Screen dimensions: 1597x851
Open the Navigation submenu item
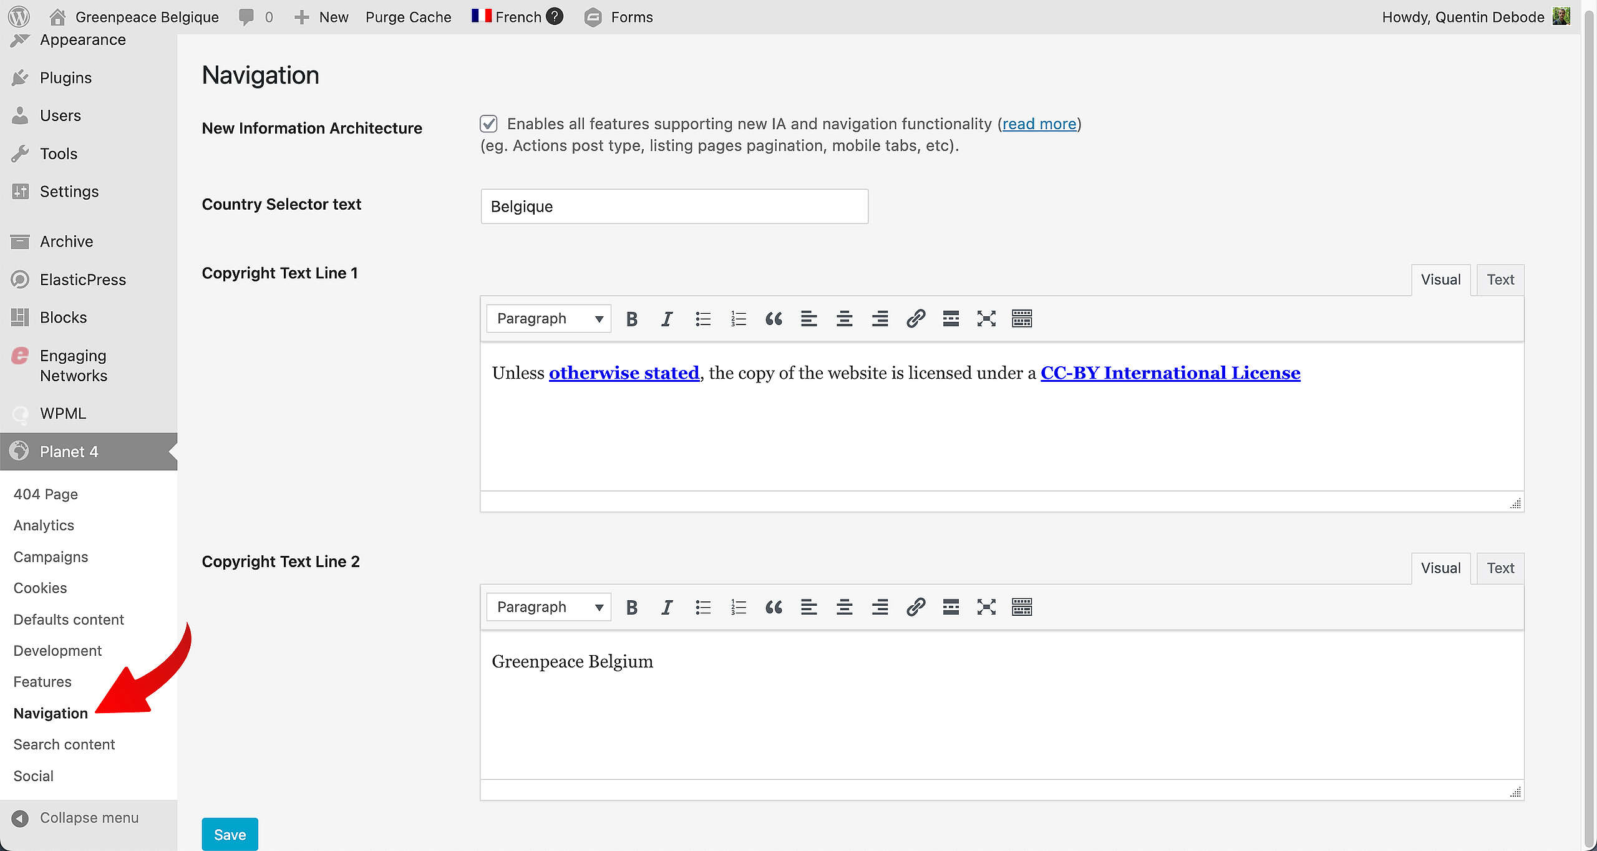click(x=51, y=713)
